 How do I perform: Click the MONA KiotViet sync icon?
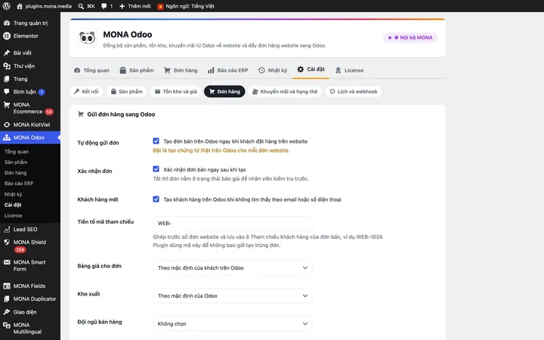(7, 125)
